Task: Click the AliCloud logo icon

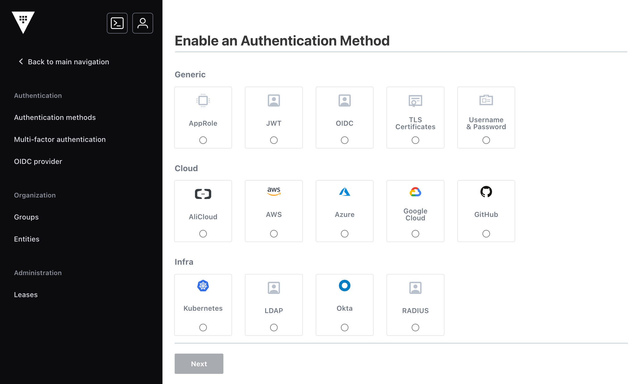Action: [x=203, y=194]
